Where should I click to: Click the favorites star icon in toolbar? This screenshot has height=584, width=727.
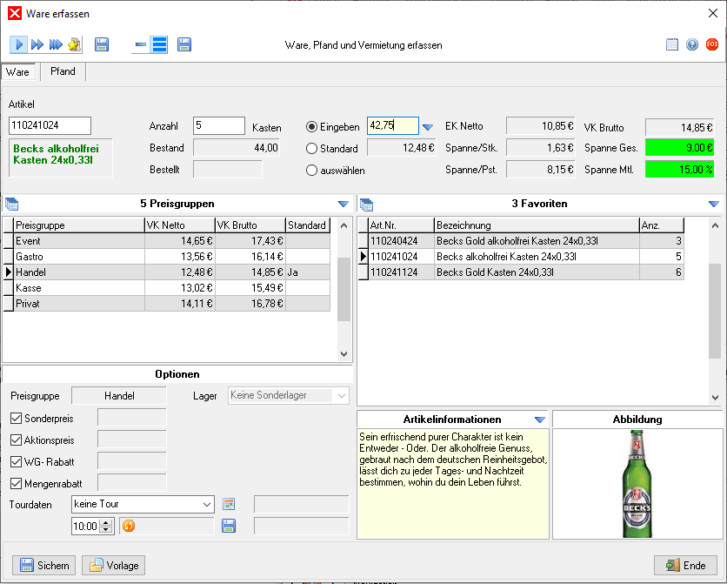click(x=74, y=44)
